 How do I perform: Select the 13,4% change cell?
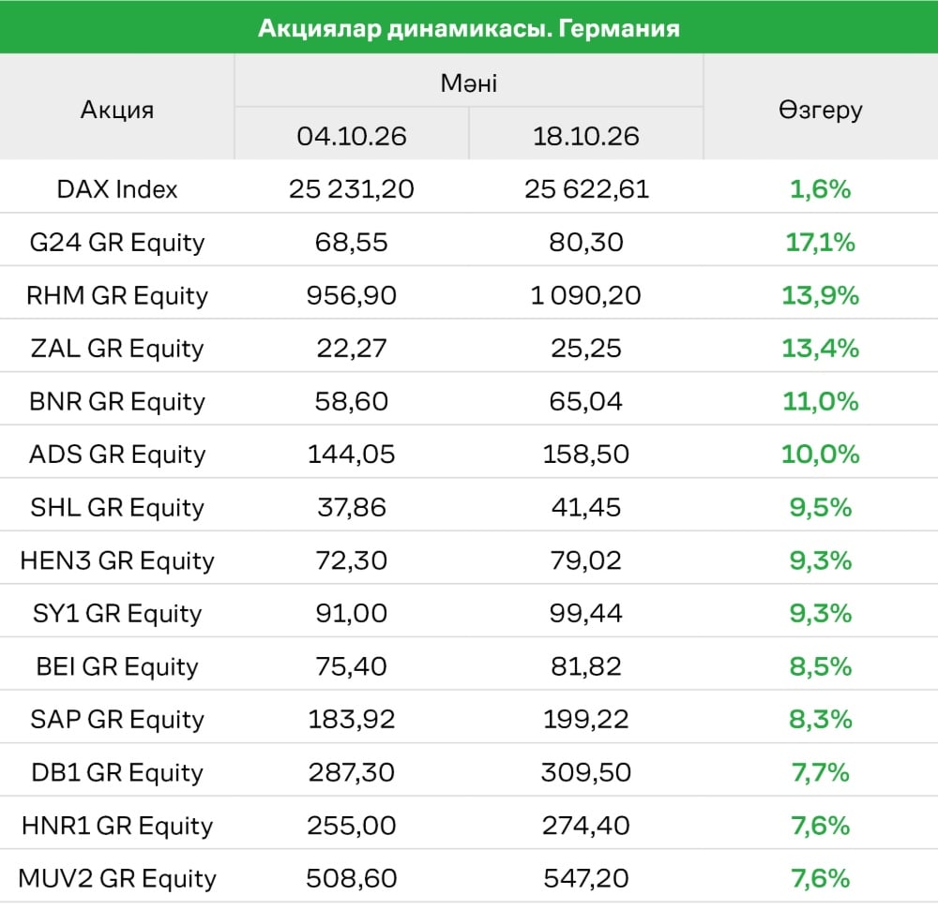pos(821,349)
